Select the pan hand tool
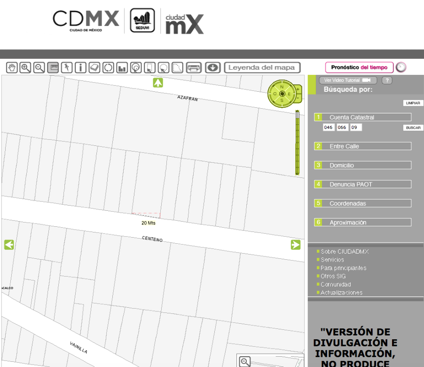Image resolution: width=424 pixels, height=367 pixels. [12, 68]
